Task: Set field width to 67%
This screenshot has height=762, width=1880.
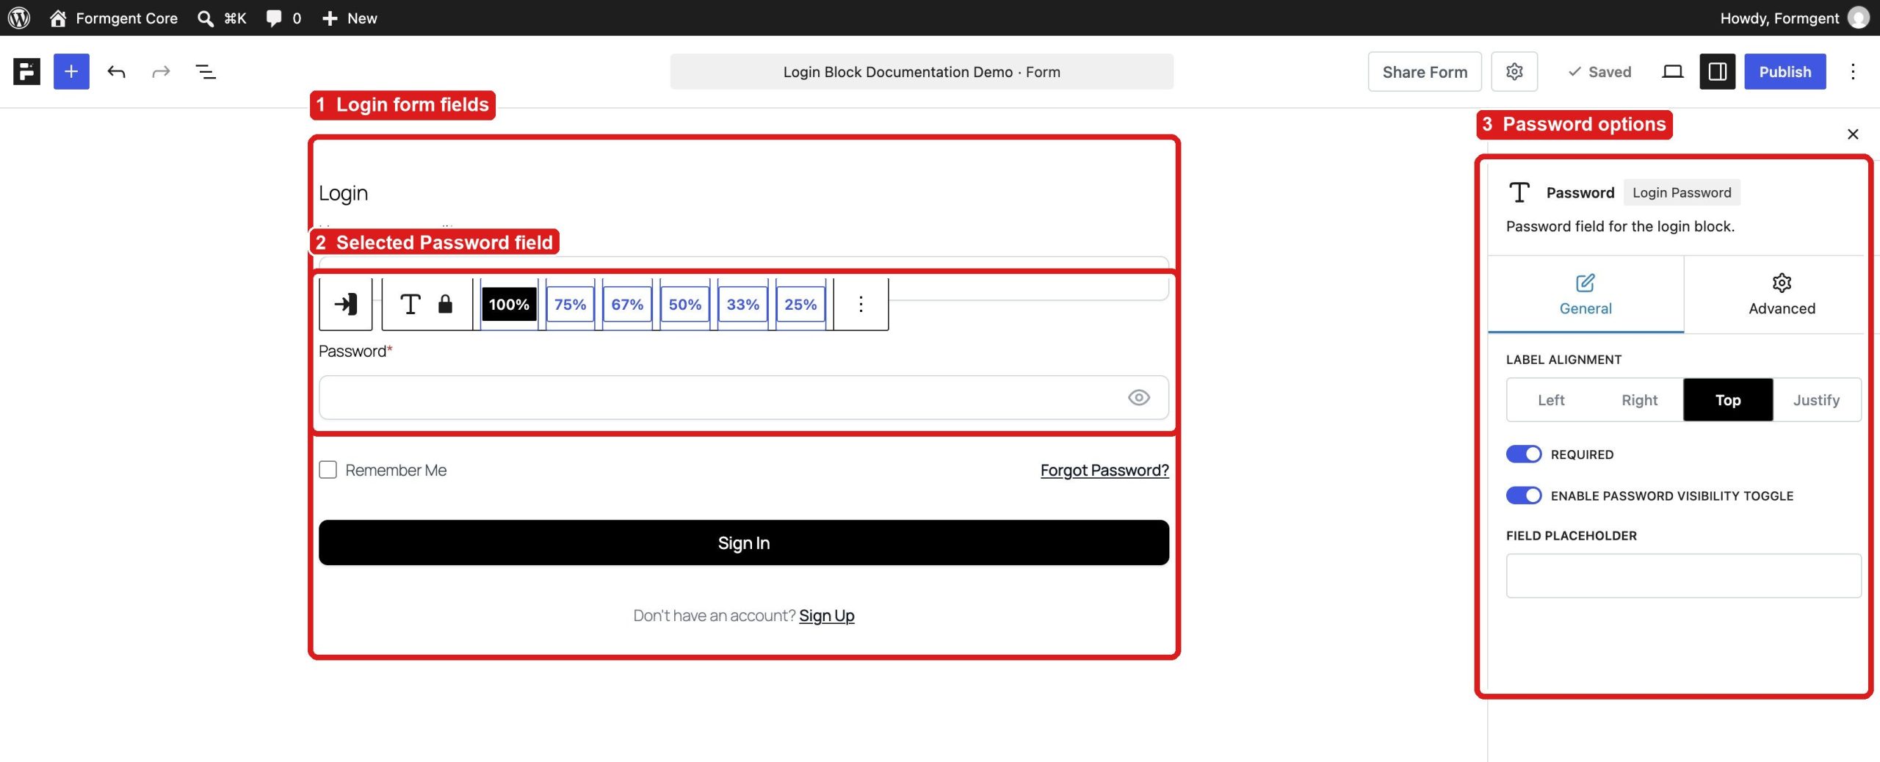Action: point(627,304)
